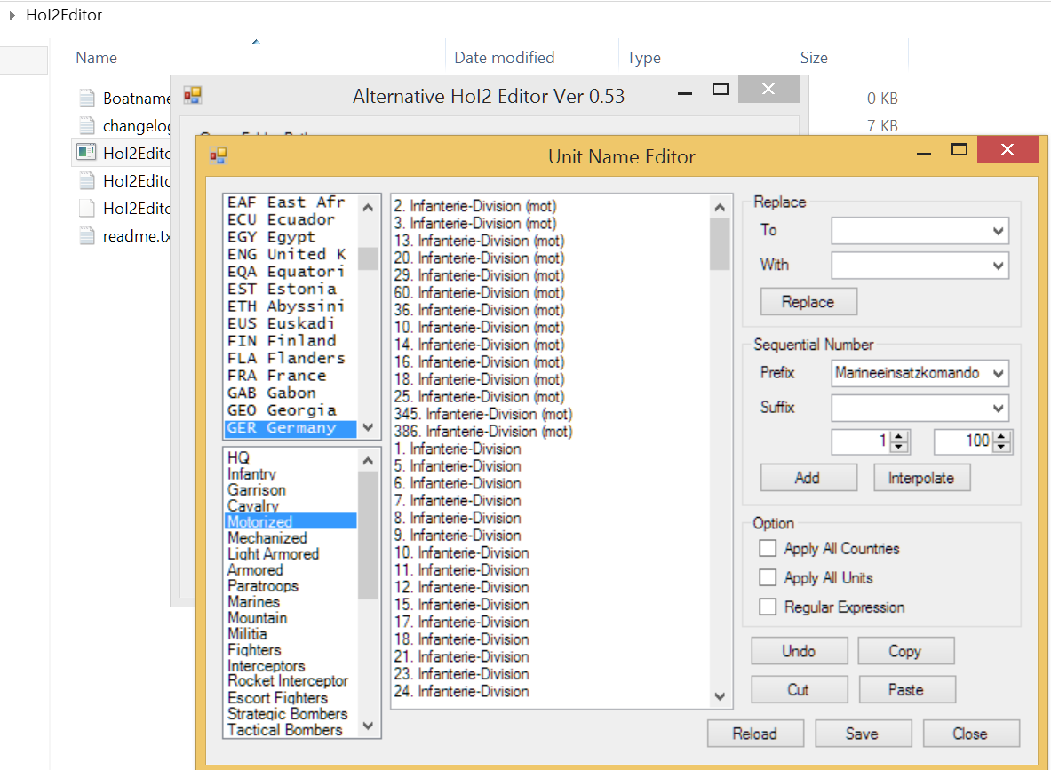1051x770 pixels.
Task: Toggle the Apply All Units checkbox
Action: pos(768,577)
